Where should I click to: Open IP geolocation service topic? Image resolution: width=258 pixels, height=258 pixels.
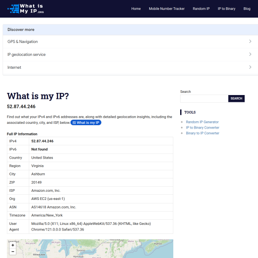(27, 55)
